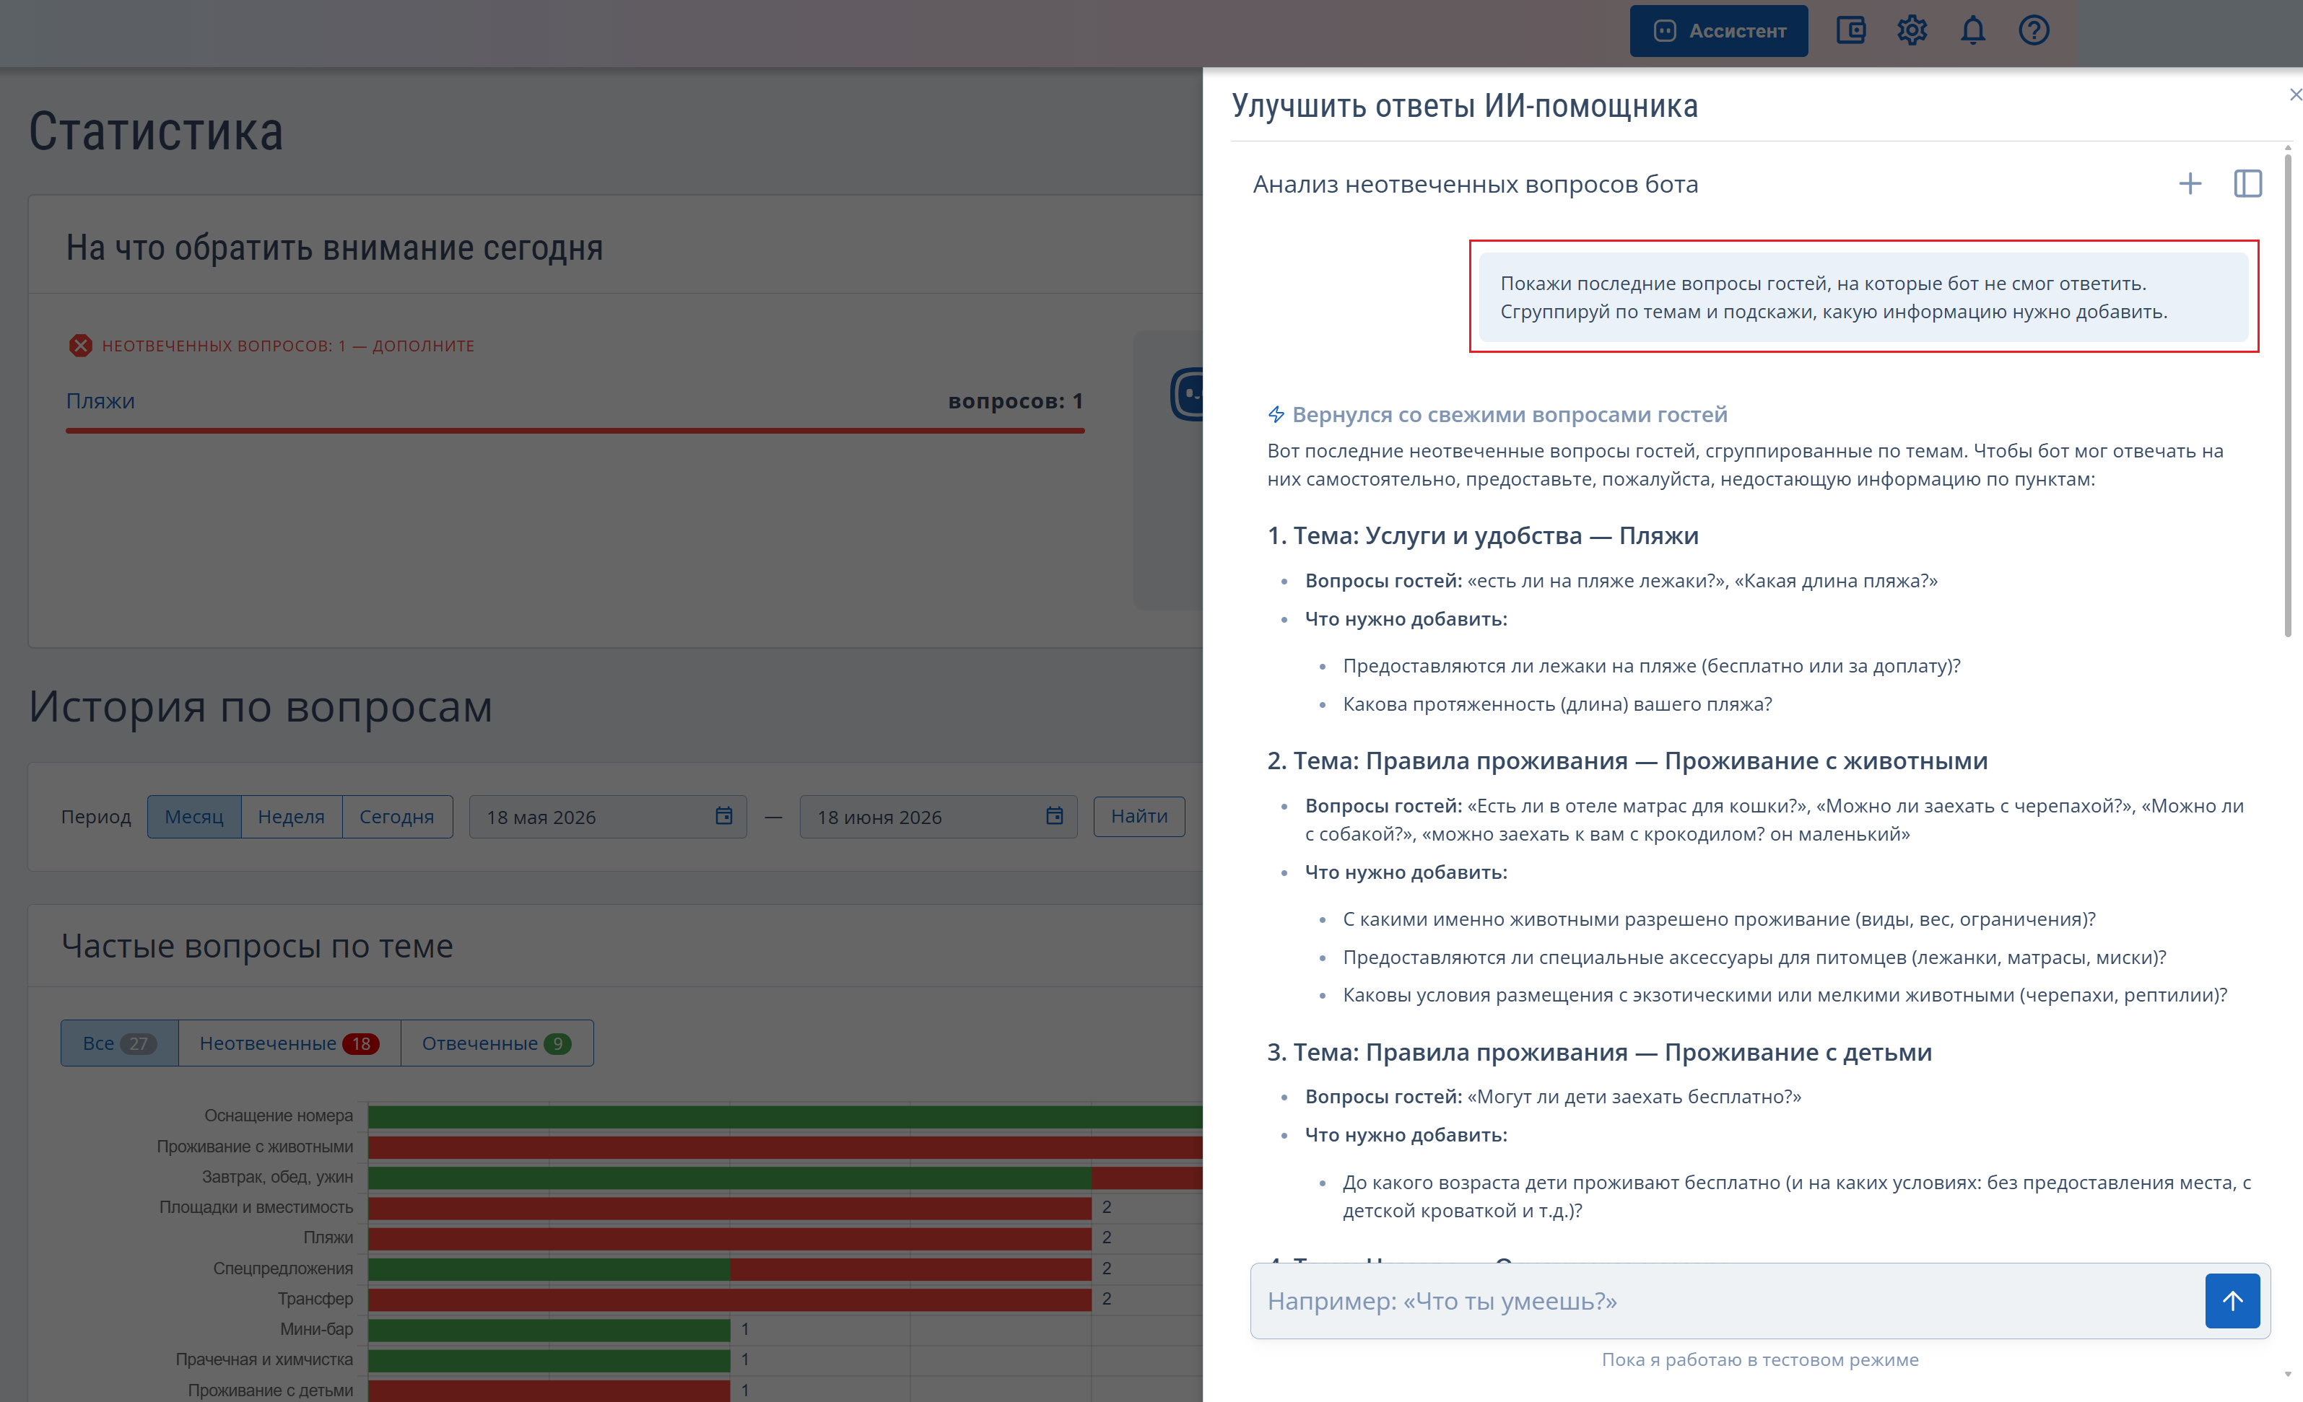Image resolution: width=2303 pixels, height=1402 pixels.
Task: Click the 'Прачечная и химчистка' chart label
Action: click(x=264, y=1359)
